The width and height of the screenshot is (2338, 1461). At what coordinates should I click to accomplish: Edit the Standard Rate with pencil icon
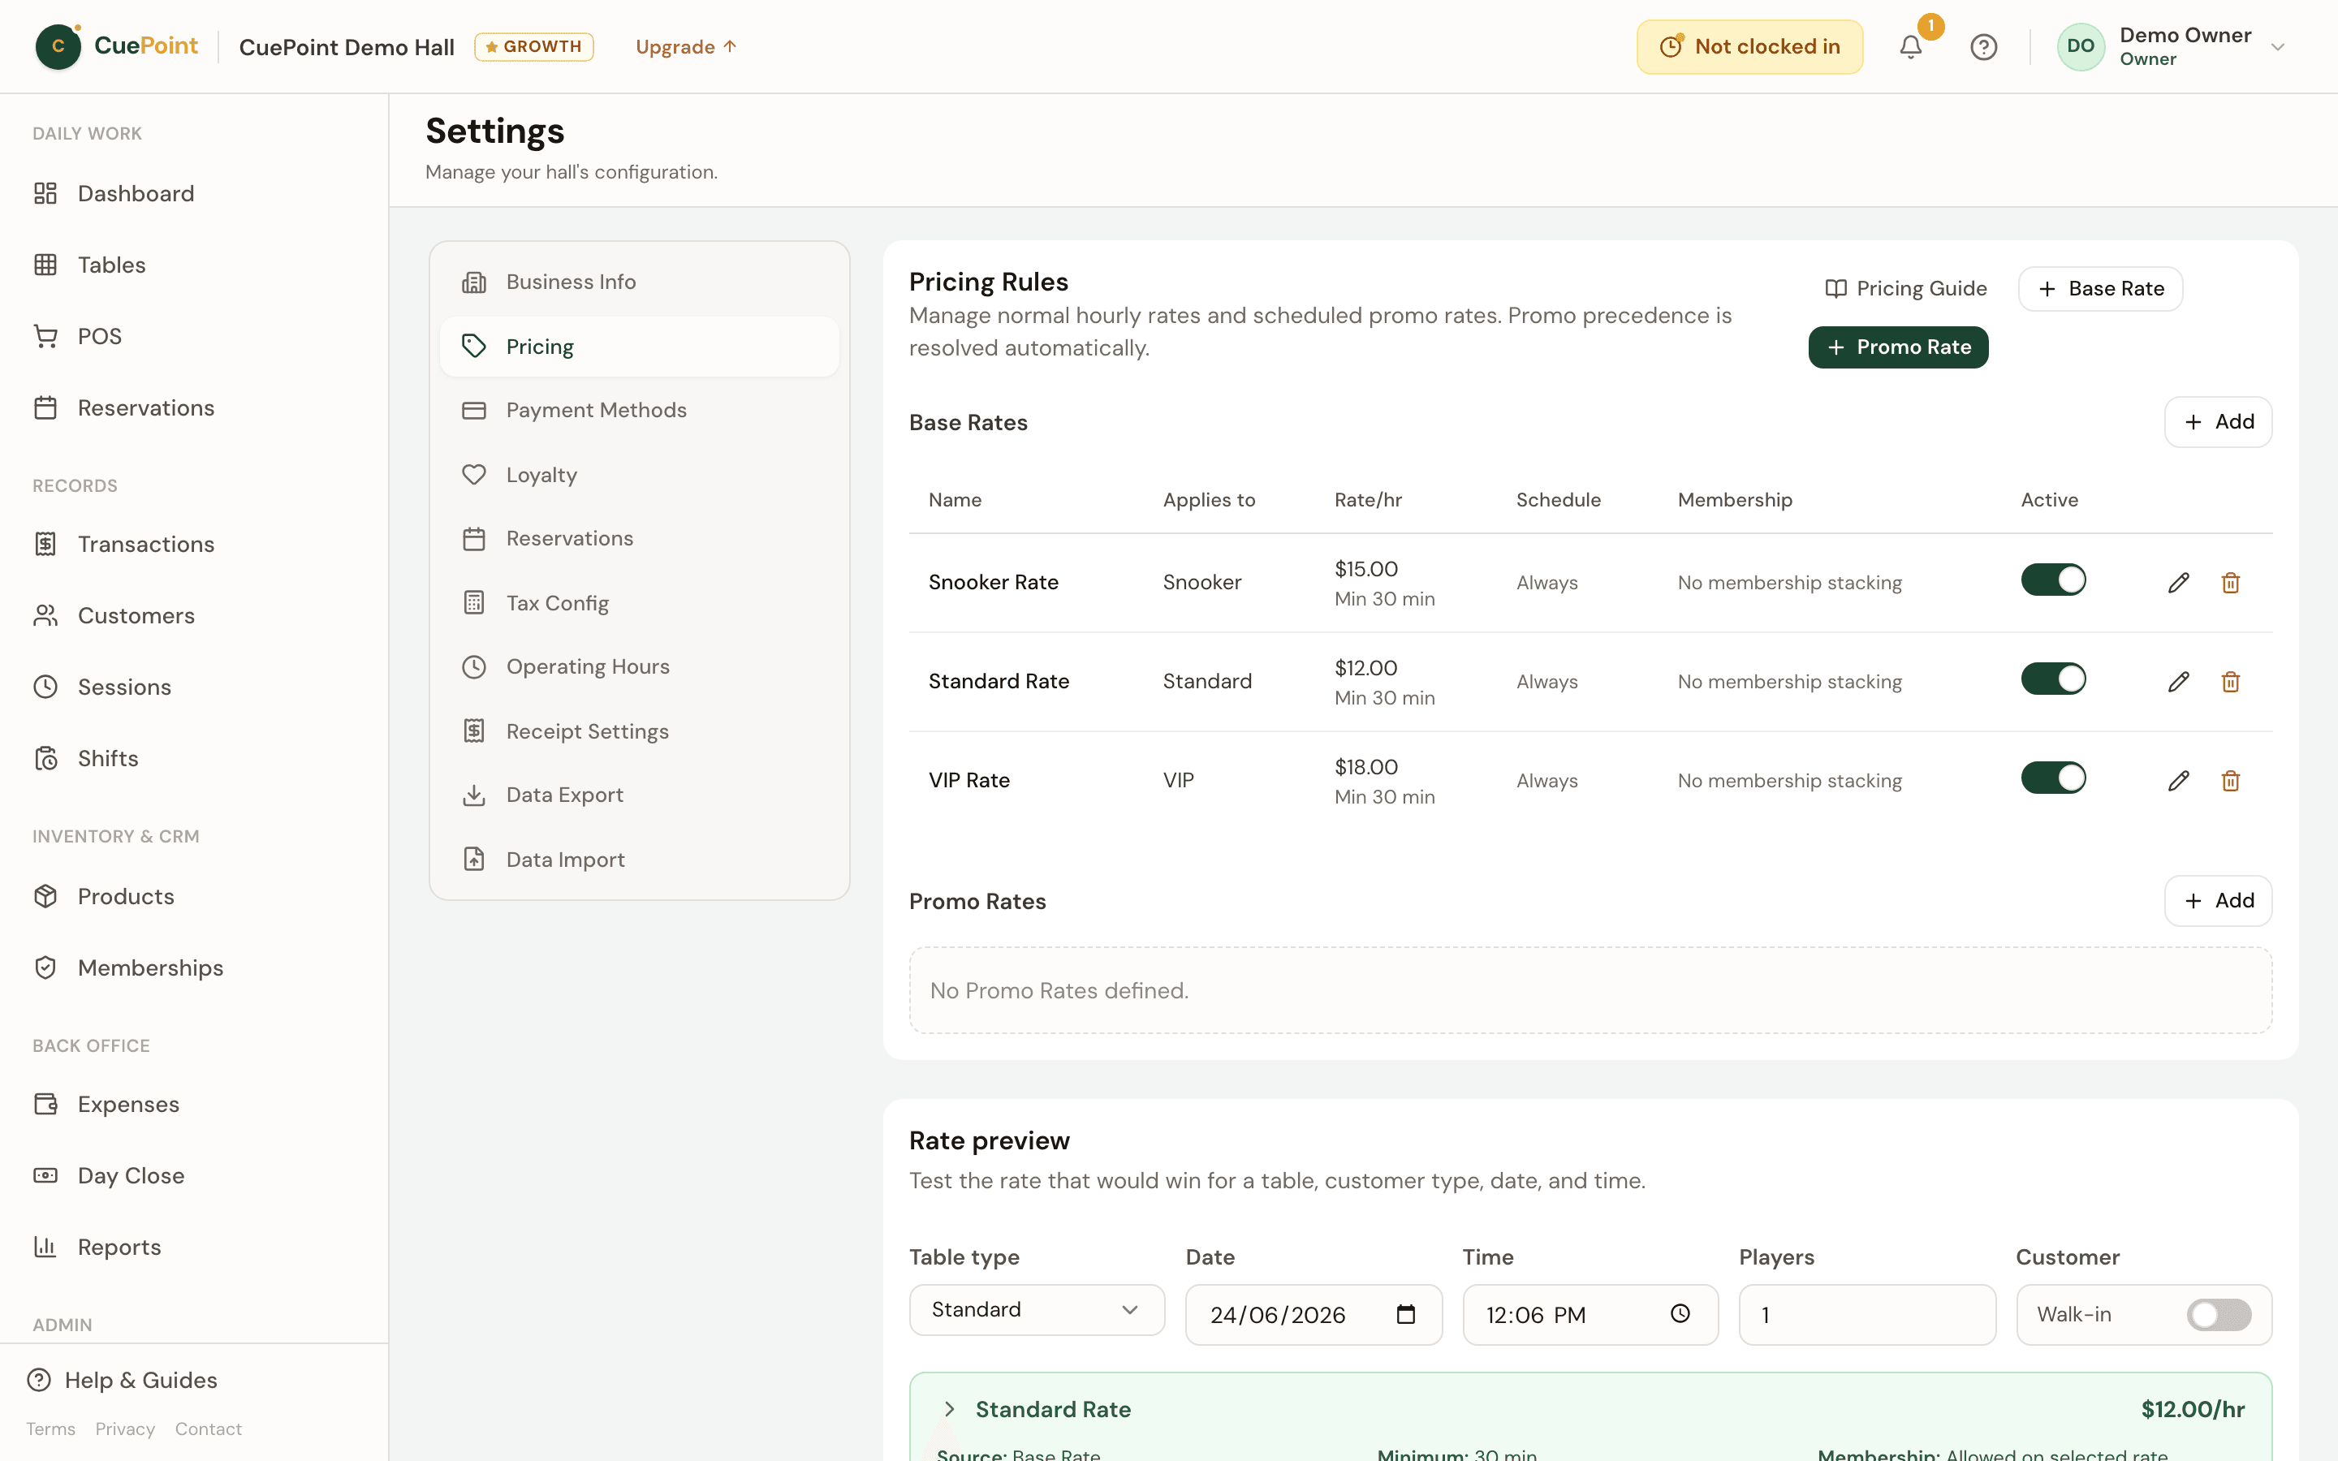2179,682
